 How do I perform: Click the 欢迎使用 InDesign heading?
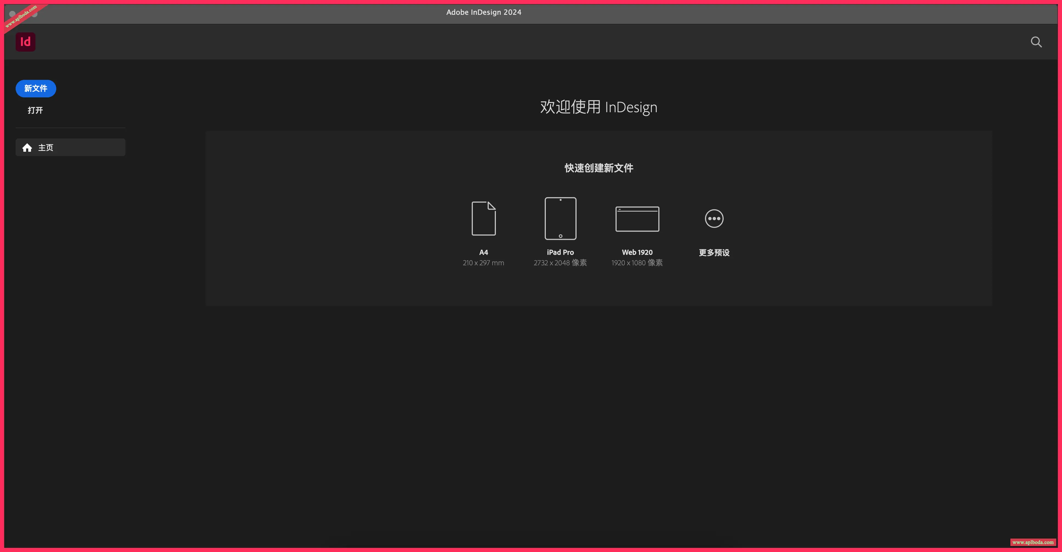[x=599, y=107]
